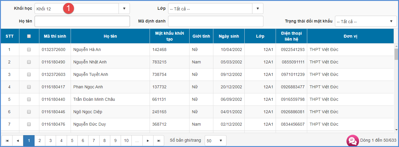Click the red number 1 marker badge
The width and height of the screenshot is (399, 147).
click(68, 9)
